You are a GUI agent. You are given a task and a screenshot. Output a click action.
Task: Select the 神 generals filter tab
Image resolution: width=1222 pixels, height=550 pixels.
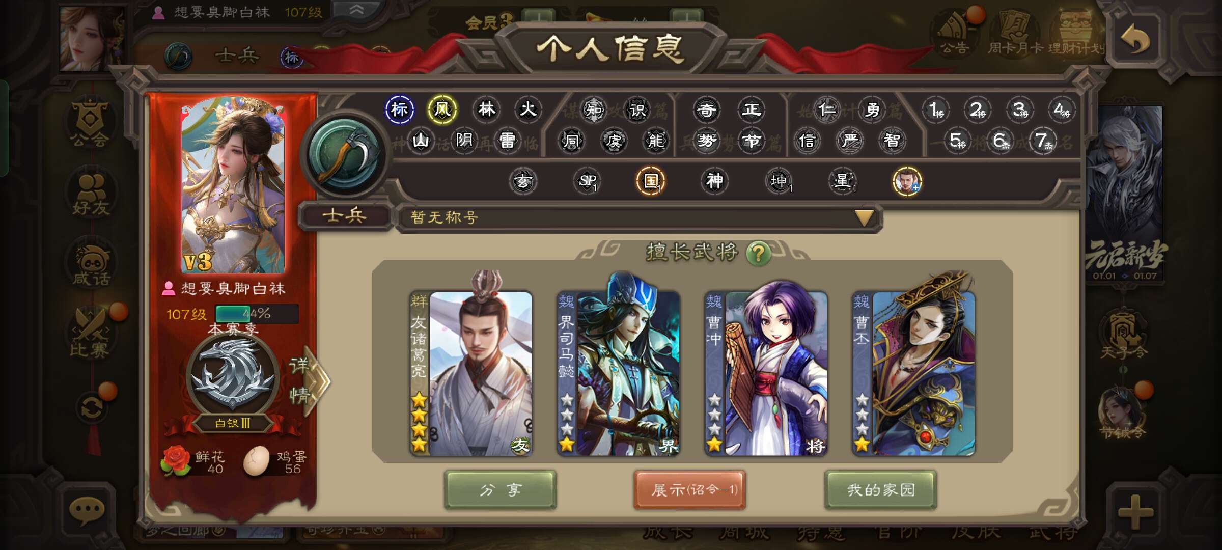[714, 180]
